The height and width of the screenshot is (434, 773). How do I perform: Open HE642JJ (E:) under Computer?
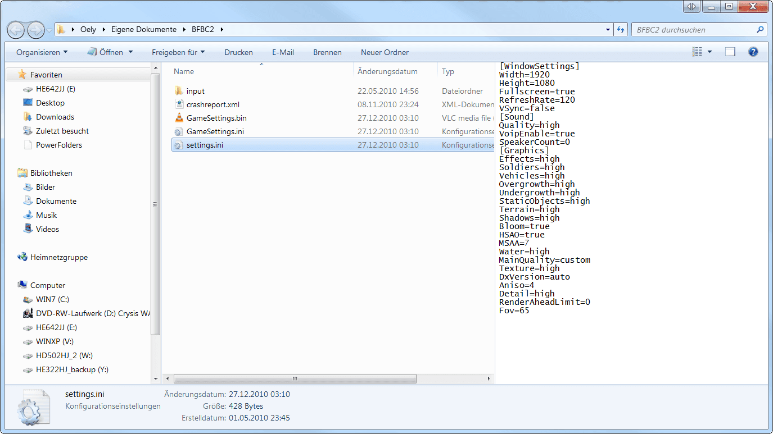click(56, 327)
